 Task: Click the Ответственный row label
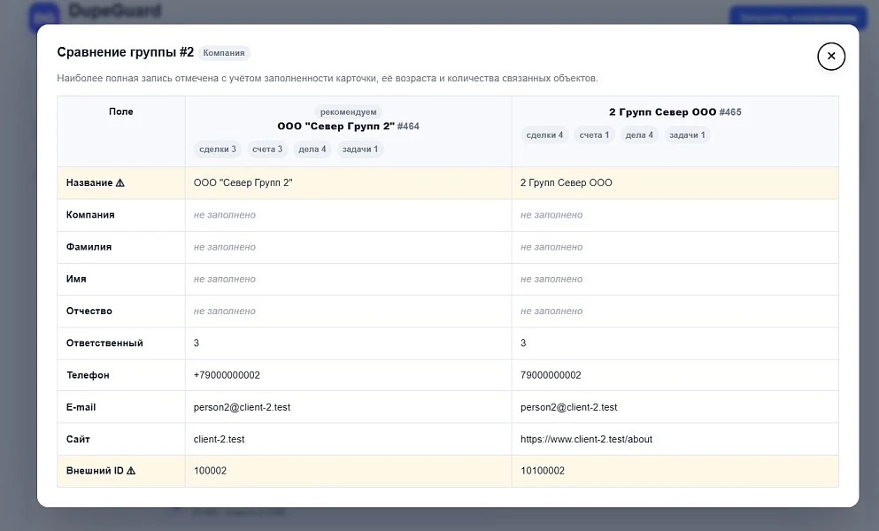click(x=104, y=342)
